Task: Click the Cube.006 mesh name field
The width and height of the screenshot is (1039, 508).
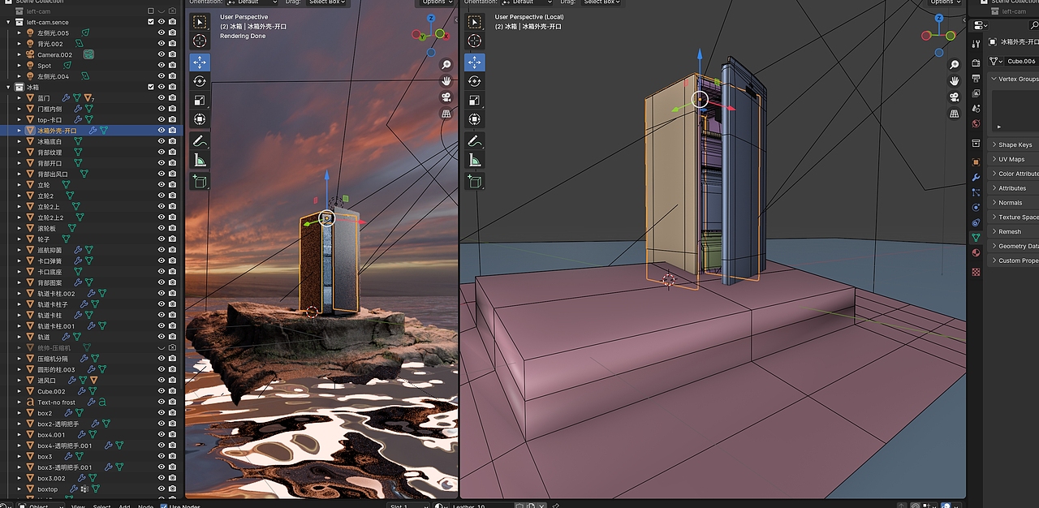Action: (1021, 61)
